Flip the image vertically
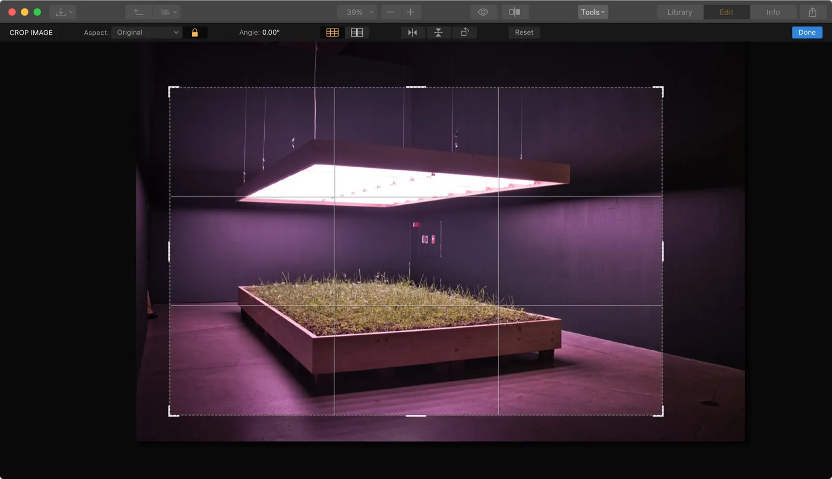 [x=438, y=33]
